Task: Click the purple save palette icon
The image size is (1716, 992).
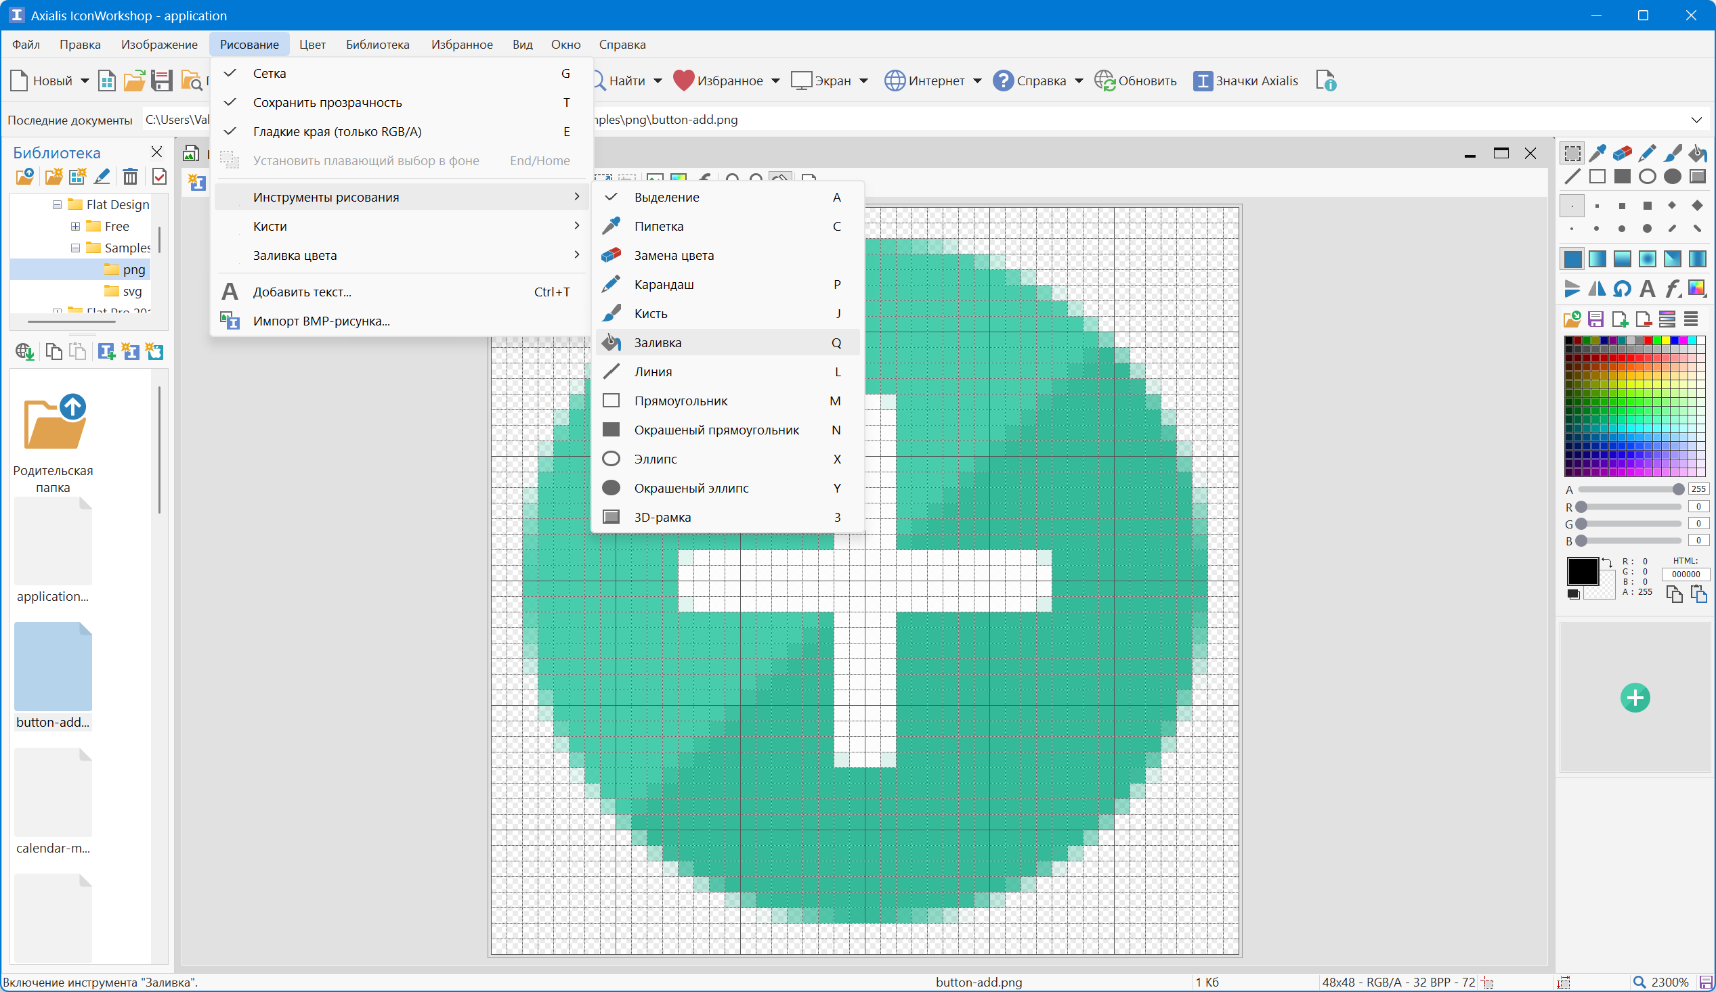Action: tap(1595, 319)
